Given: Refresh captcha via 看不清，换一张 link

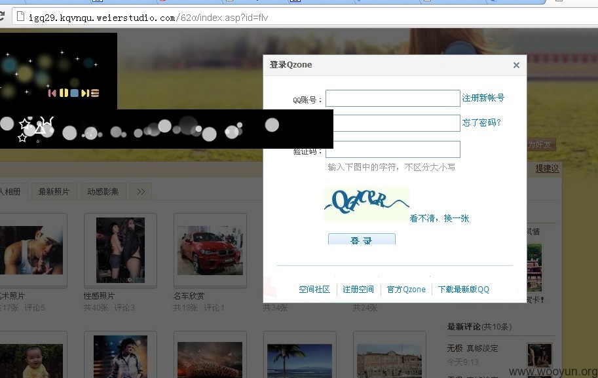Looking at the screenshot, I should click(x=439, y=218).
